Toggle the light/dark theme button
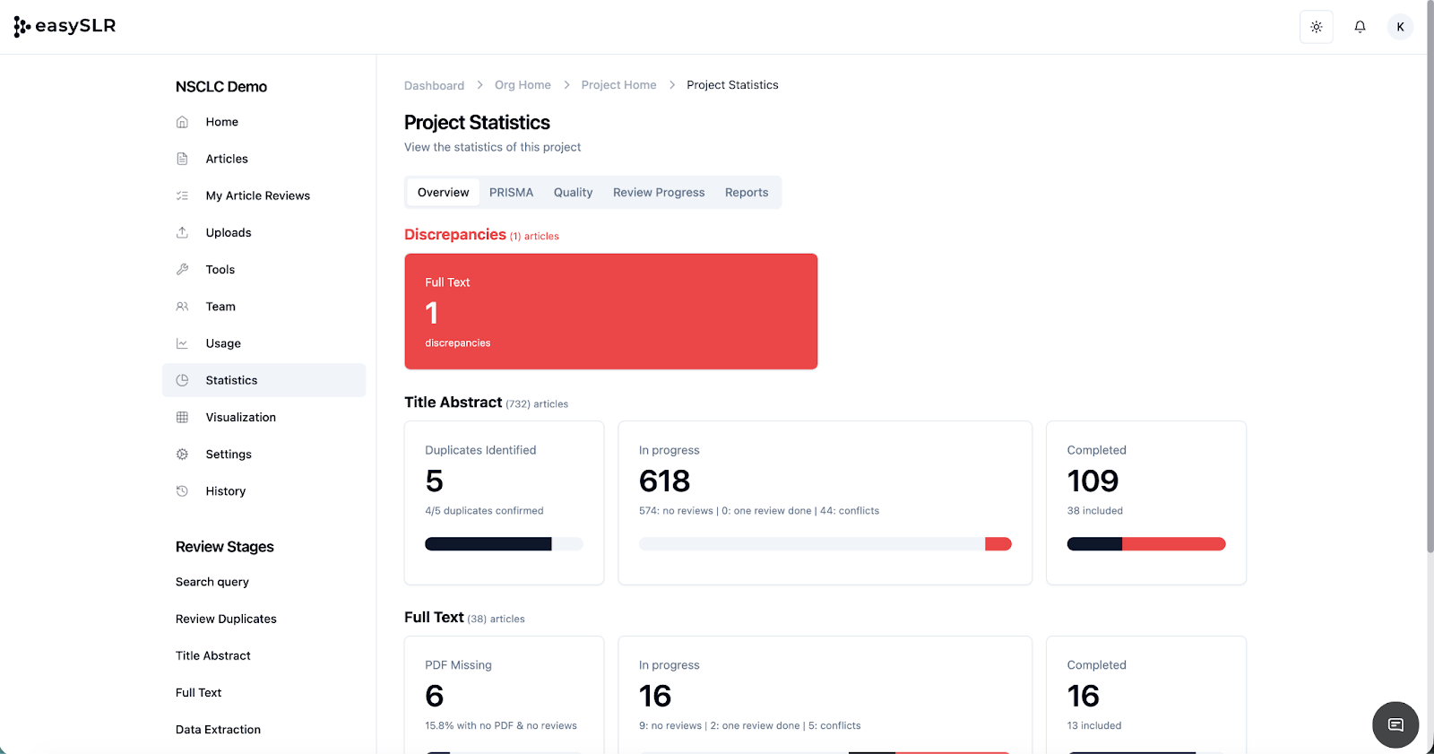Viewport: 1434px width, 754px height. coord(1316,27)
